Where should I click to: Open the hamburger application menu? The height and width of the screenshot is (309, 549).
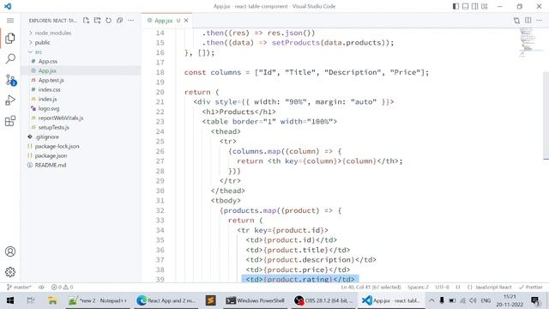tap(10, 21)
